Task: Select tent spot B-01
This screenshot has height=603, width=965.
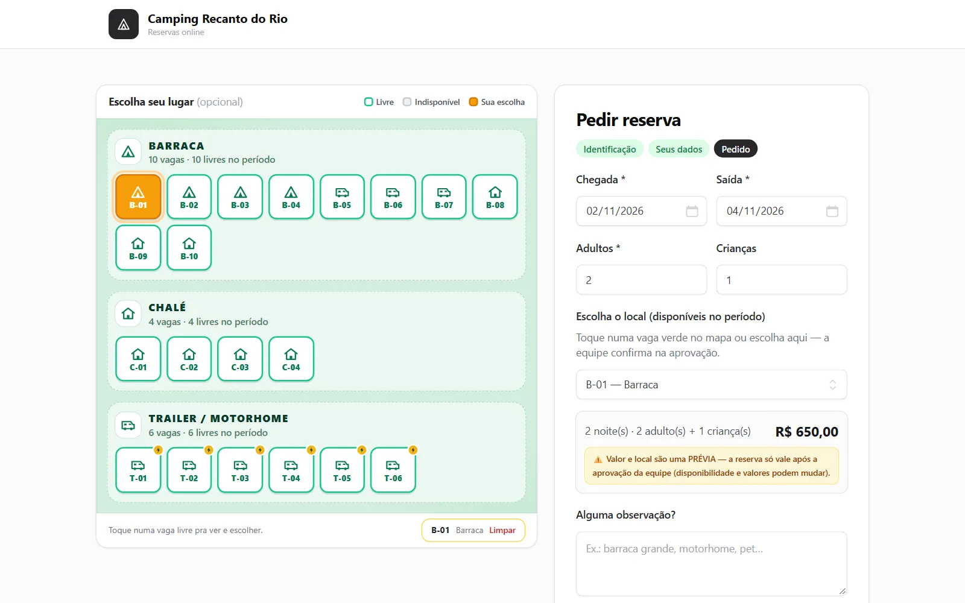Action: [138, 197]
